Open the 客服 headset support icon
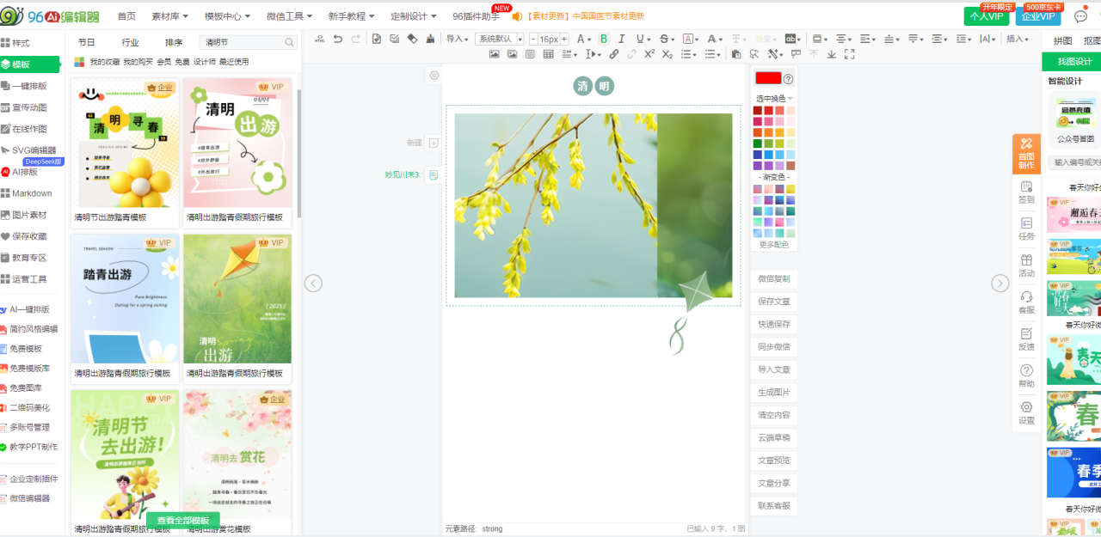Image resolution: width=1101 pixels, height=537 pixels. (x=1026, y=302)
